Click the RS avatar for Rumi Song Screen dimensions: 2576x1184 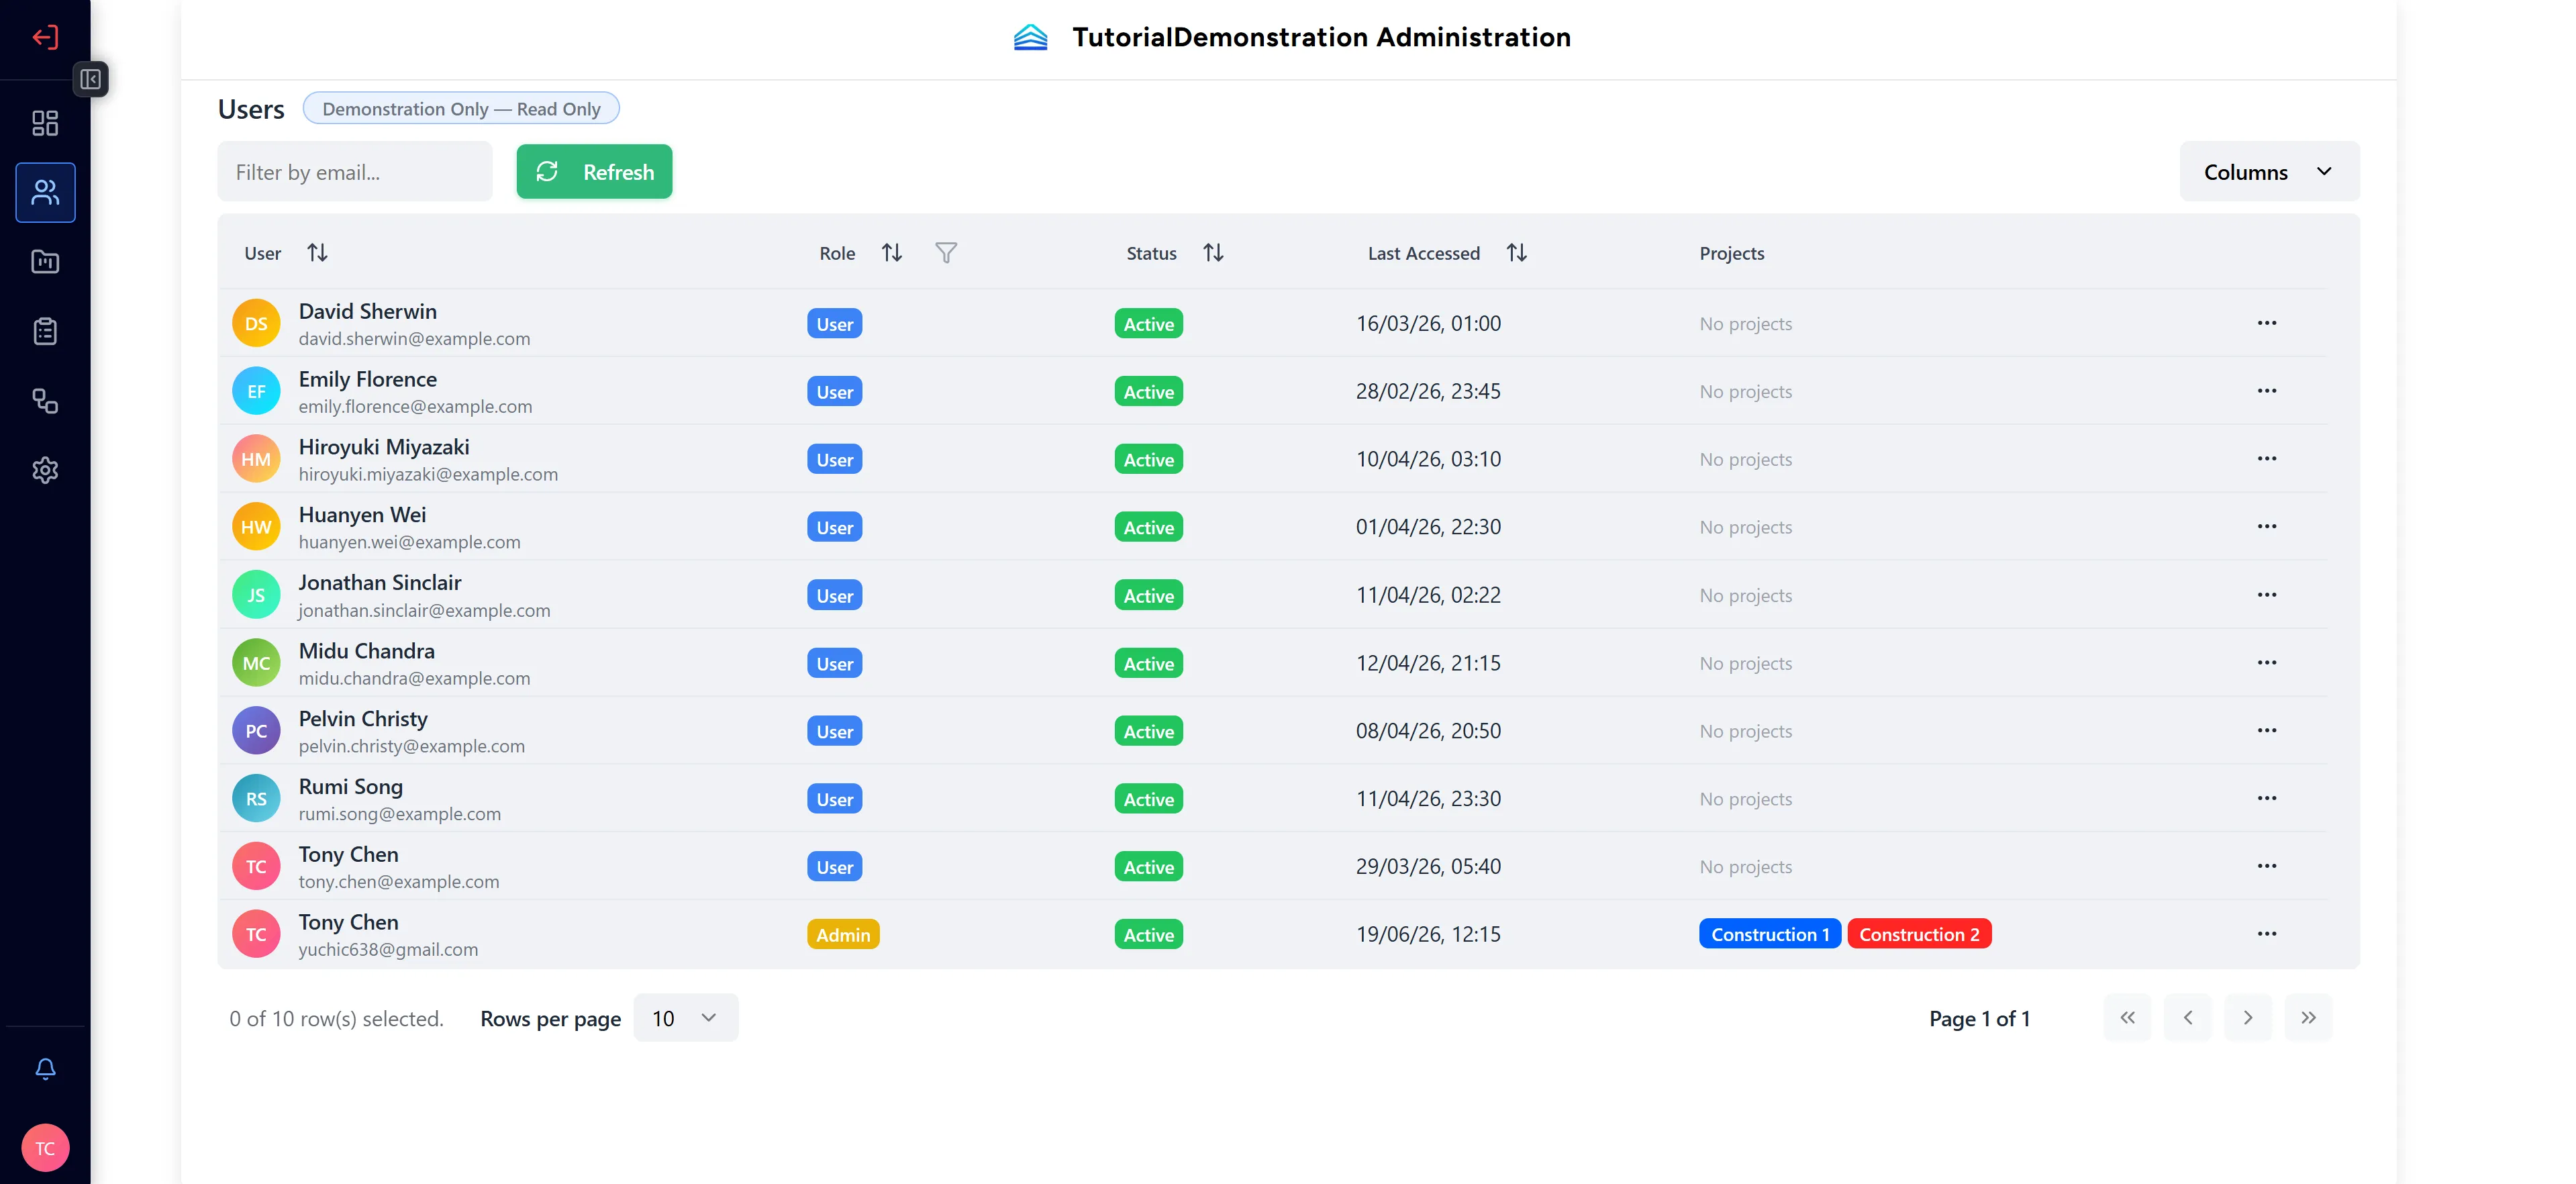tap(256, 799)
